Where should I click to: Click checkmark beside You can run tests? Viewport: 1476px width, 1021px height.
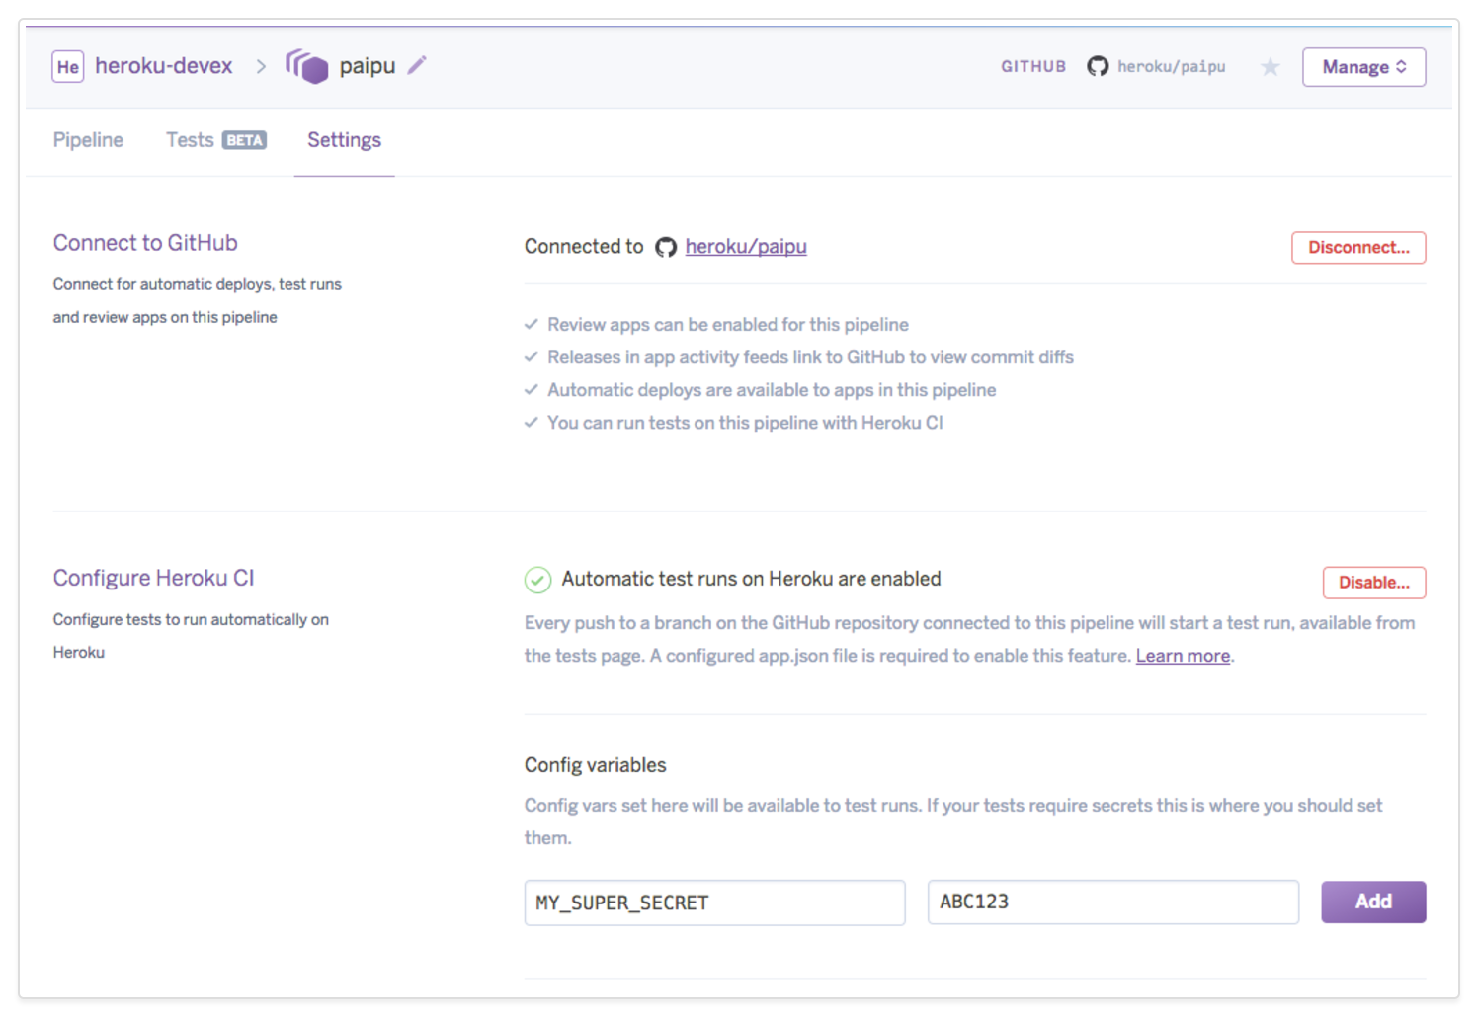coord(532,422)
